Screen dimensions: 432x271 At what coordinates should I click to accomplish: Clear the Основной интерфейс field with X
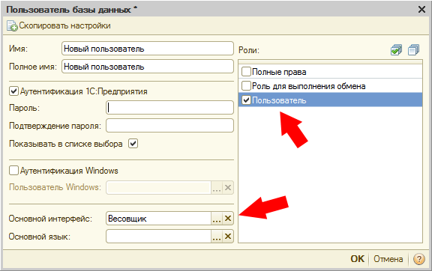point(228,219)
